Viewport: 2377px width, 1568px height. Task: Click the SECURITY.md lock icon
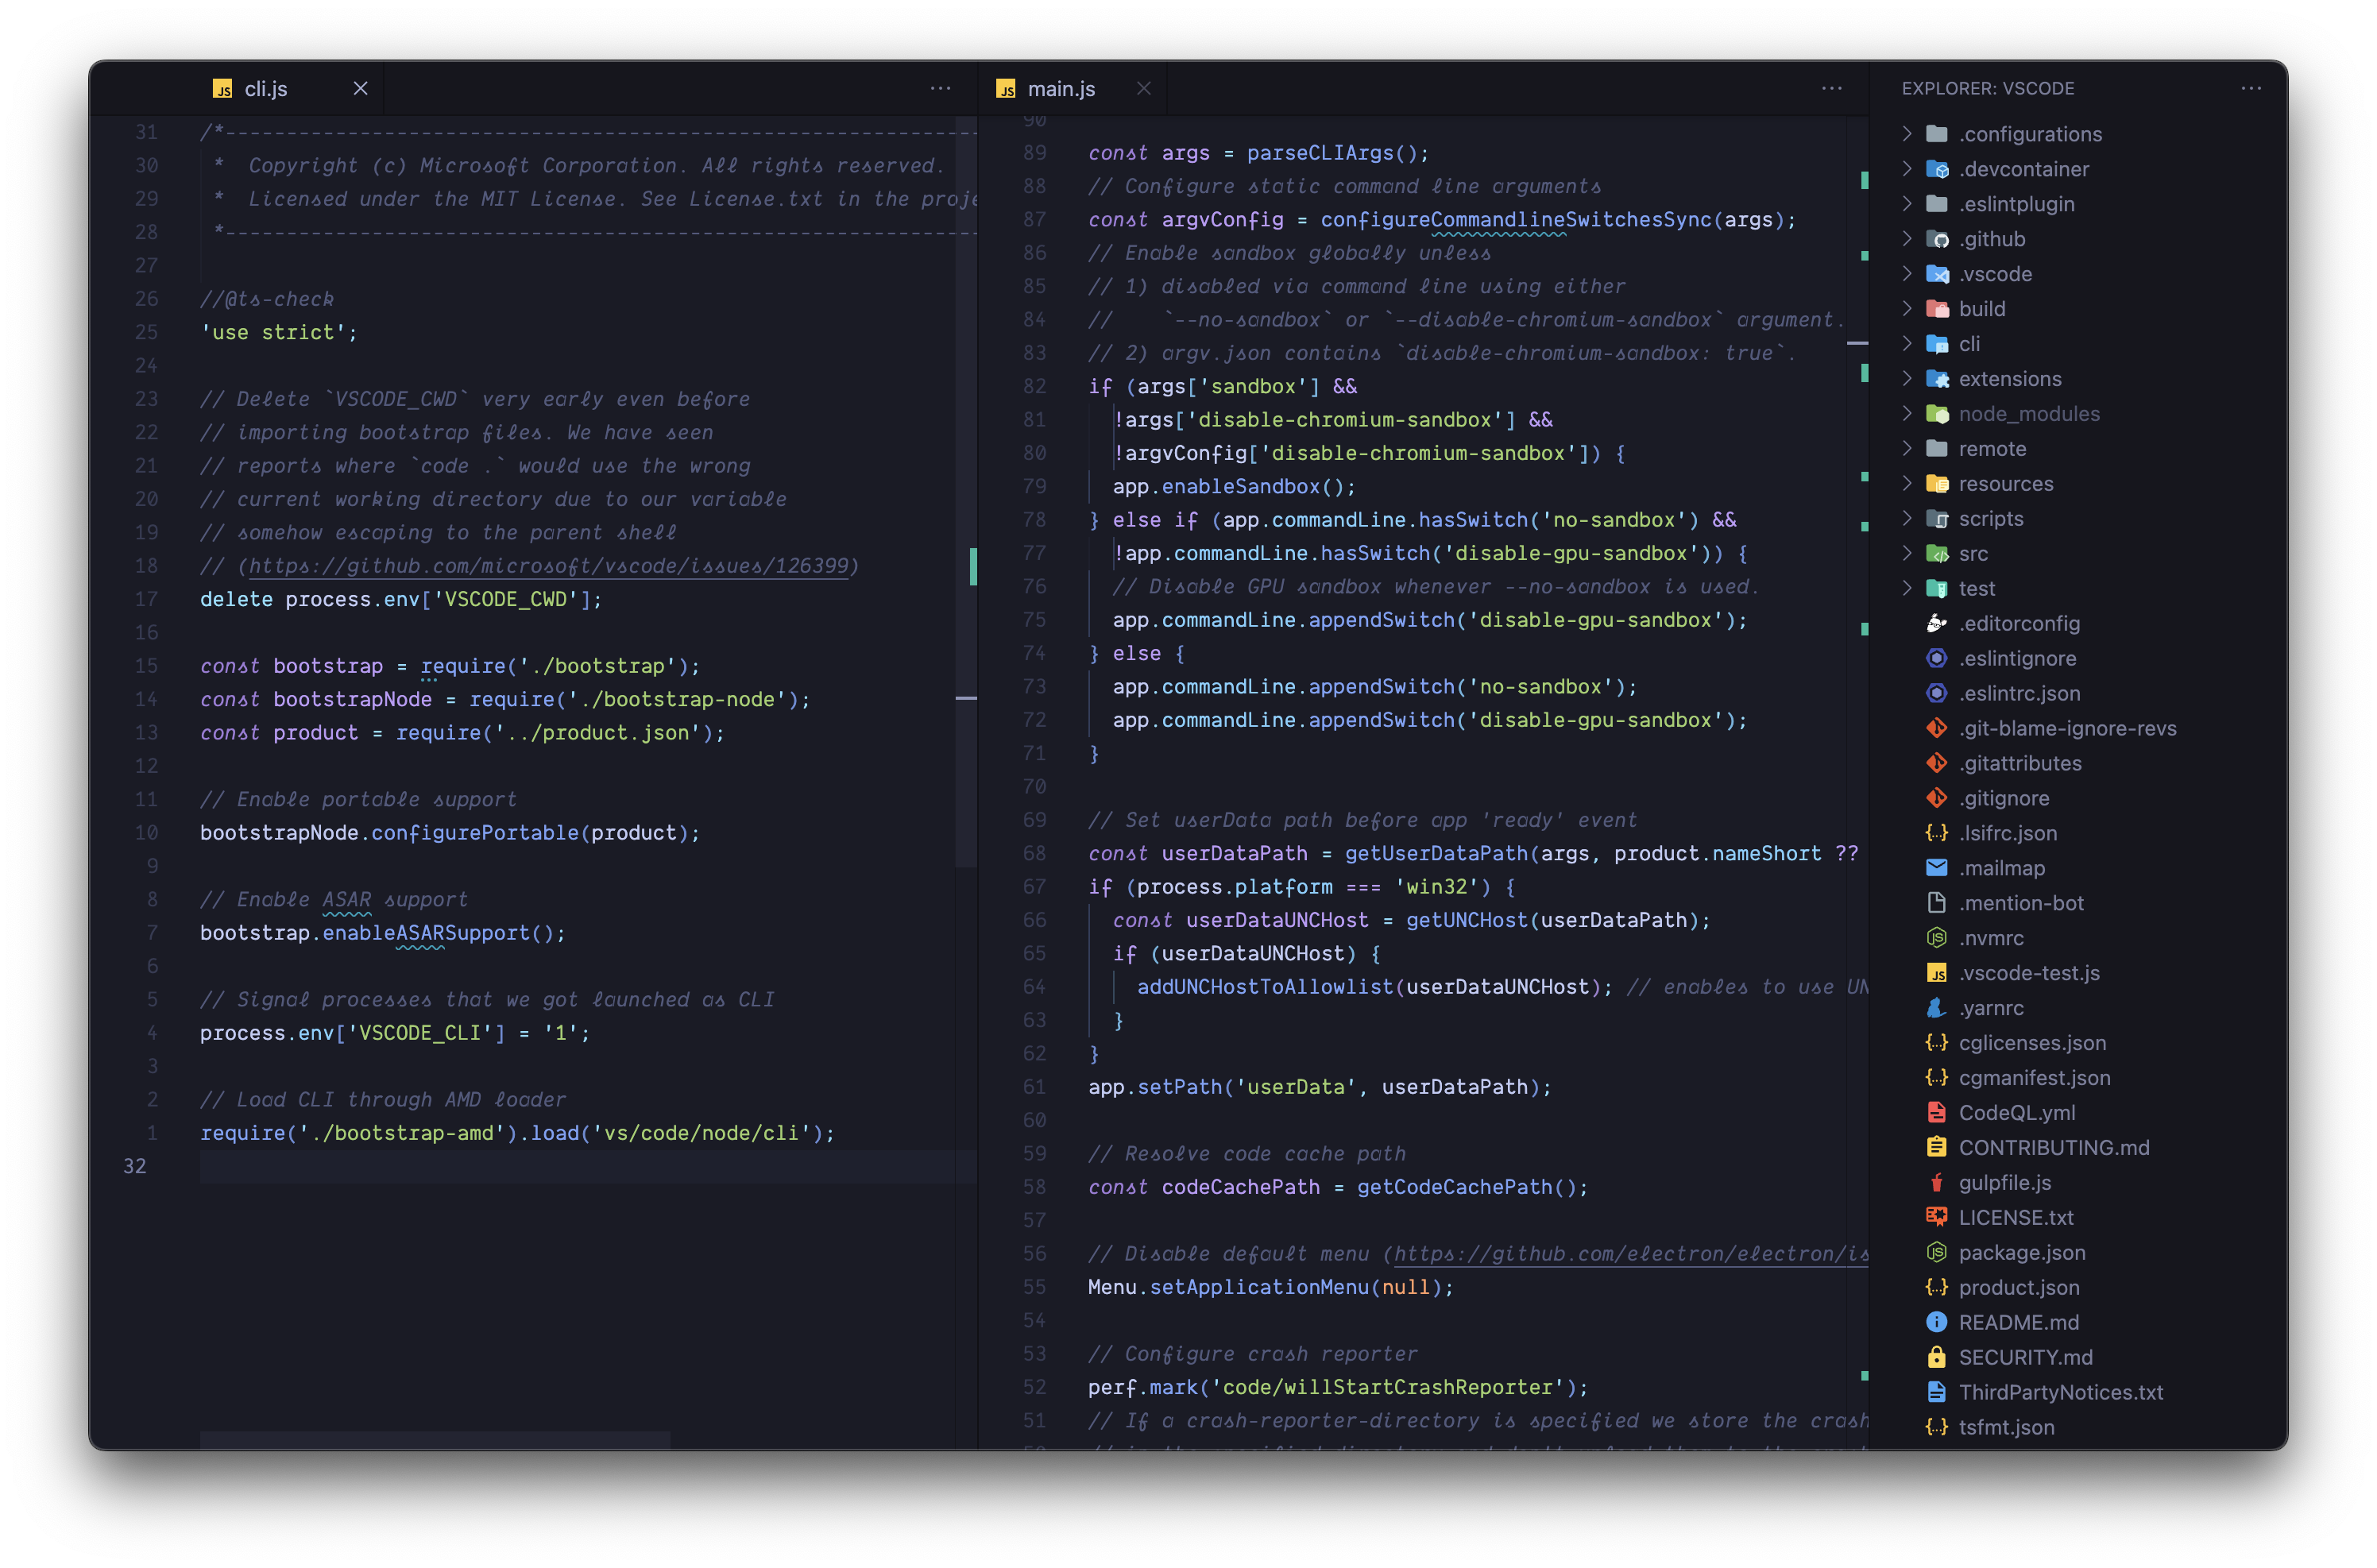pos(1936,1357)
